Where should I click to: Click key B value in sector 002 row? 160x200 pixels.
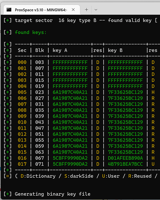126,74
